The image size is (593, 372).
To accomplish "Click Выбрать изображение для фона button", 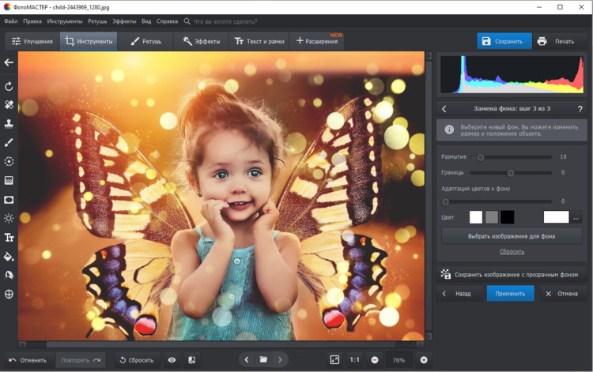I will coord(510,235).
